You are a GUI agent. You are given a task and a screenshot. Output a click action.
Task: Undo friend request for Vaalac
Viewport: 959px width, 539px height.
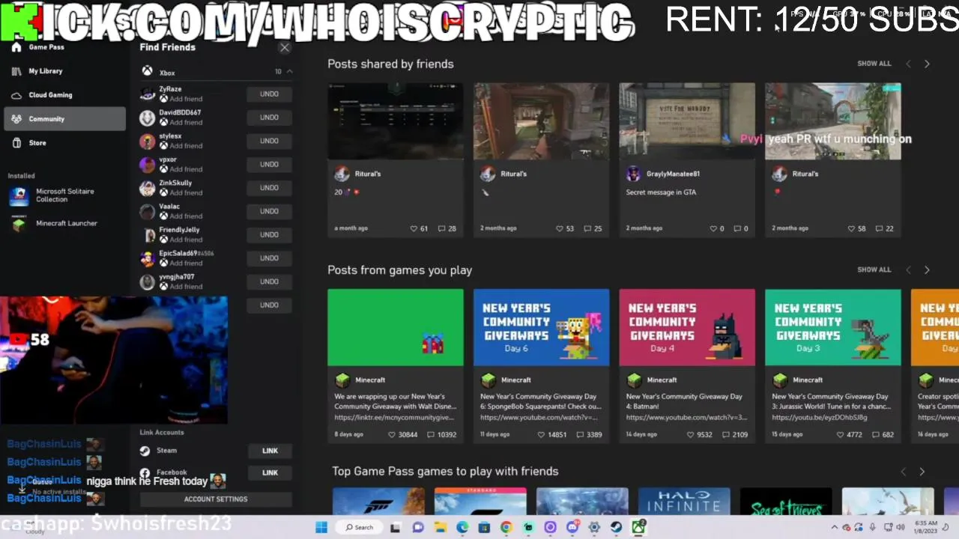click(x=269, y=211)
